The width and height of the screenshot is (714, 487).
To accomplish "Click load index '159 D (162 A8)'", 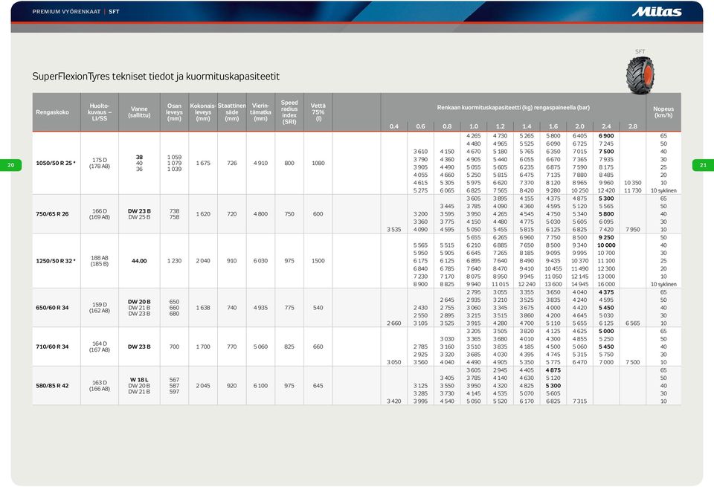I will tap(99, 308).
